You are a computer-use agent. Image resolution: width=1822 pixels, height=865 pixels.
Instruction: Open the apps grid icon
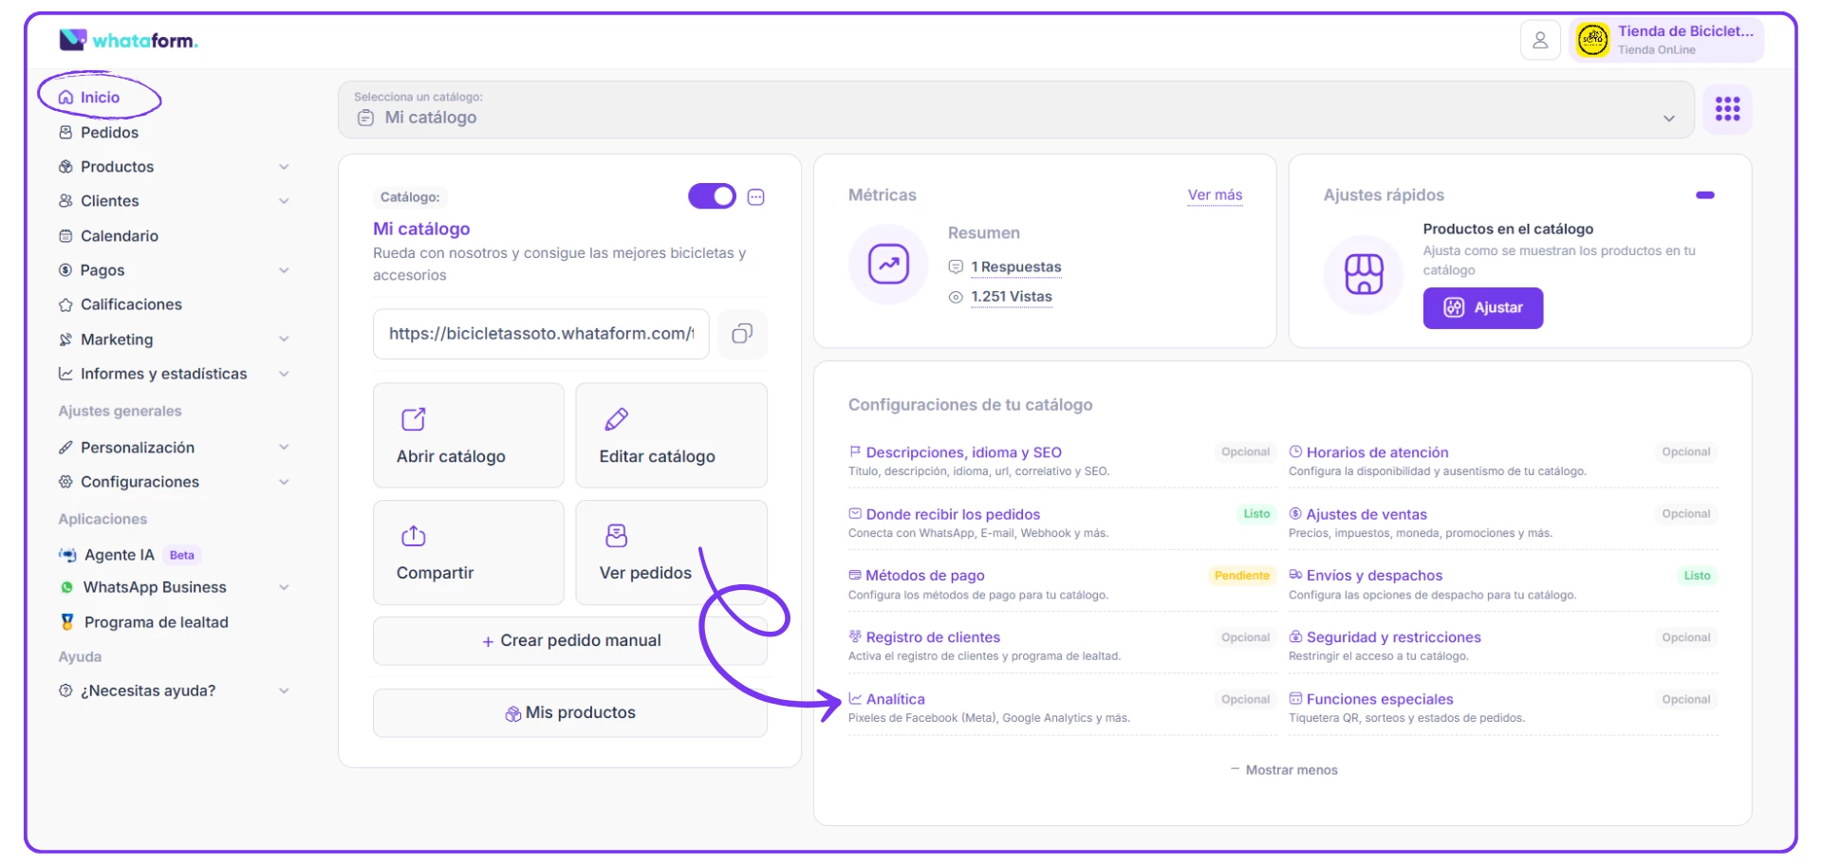pyautogui.click(x=1727, y=109)
